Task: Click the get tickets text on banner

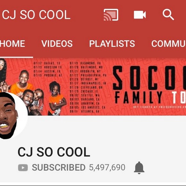Action: tap(160, 107)
